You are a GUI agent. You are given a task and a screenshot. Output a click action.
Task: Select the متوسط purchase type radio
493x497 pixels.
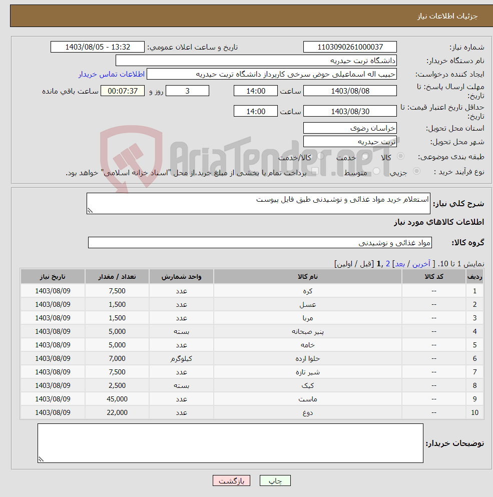(x=376, y=171)
